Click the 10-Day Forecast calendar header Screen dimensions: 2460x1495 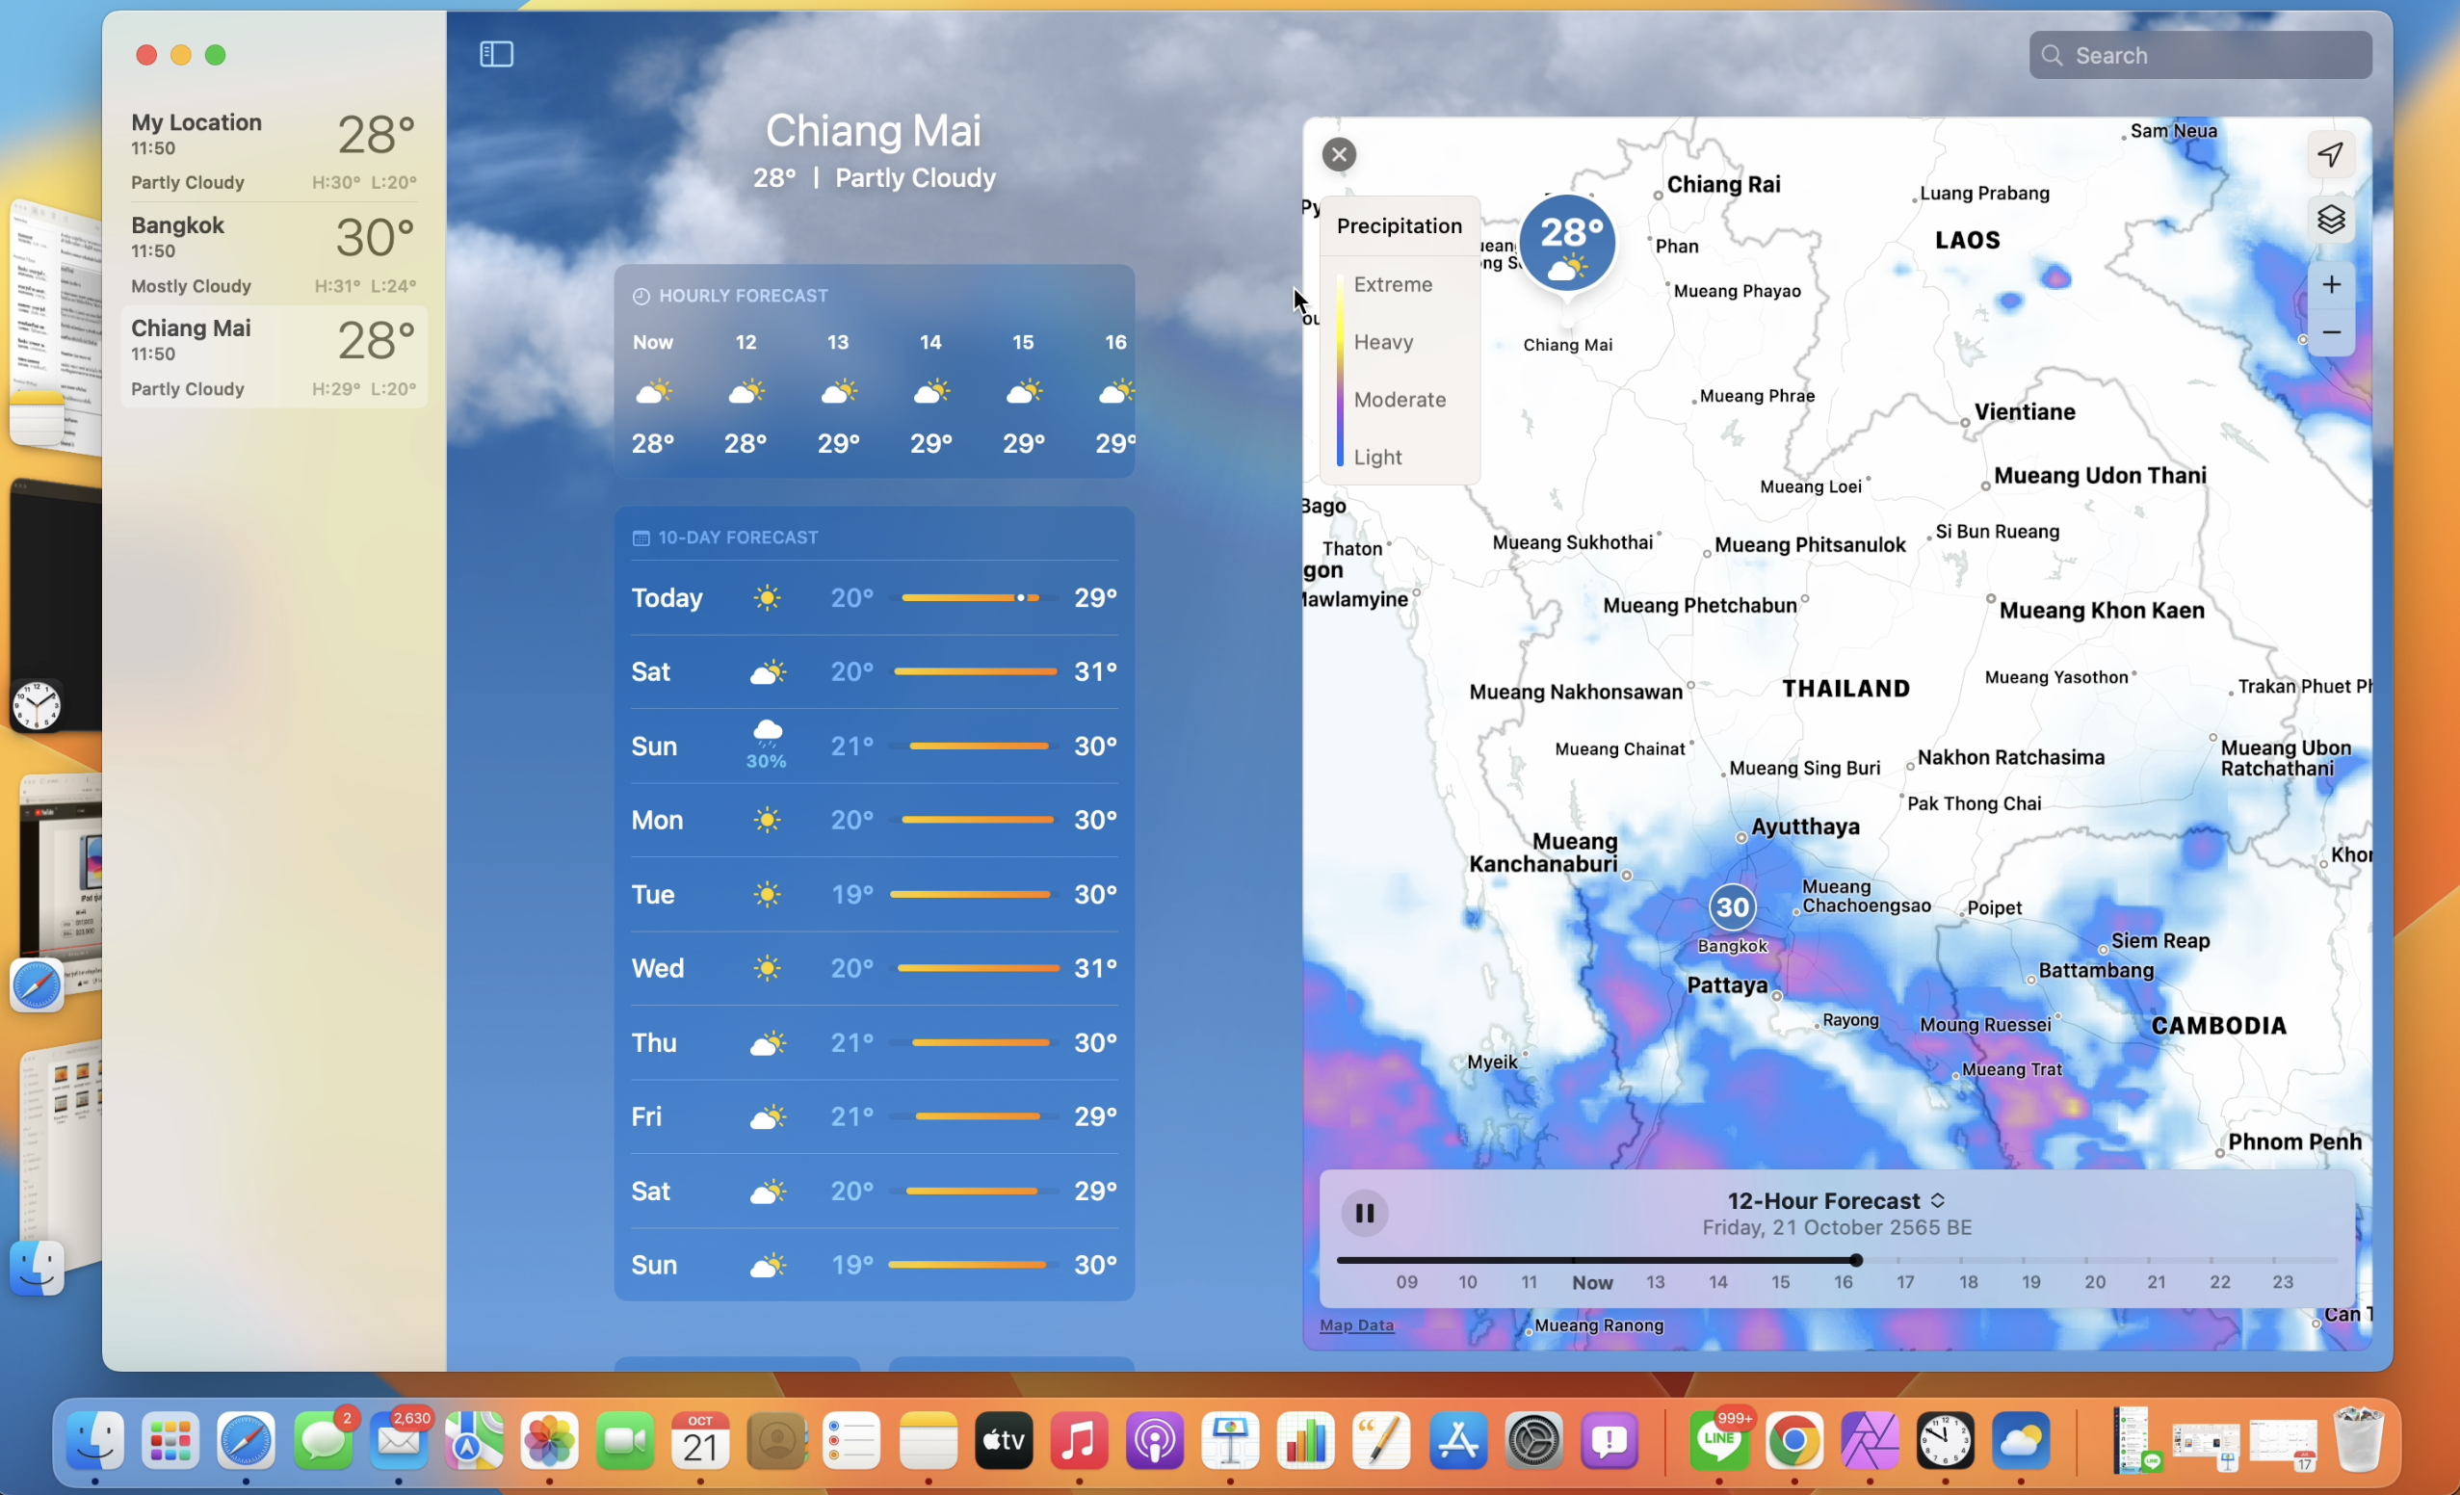(x=726, y=538)
